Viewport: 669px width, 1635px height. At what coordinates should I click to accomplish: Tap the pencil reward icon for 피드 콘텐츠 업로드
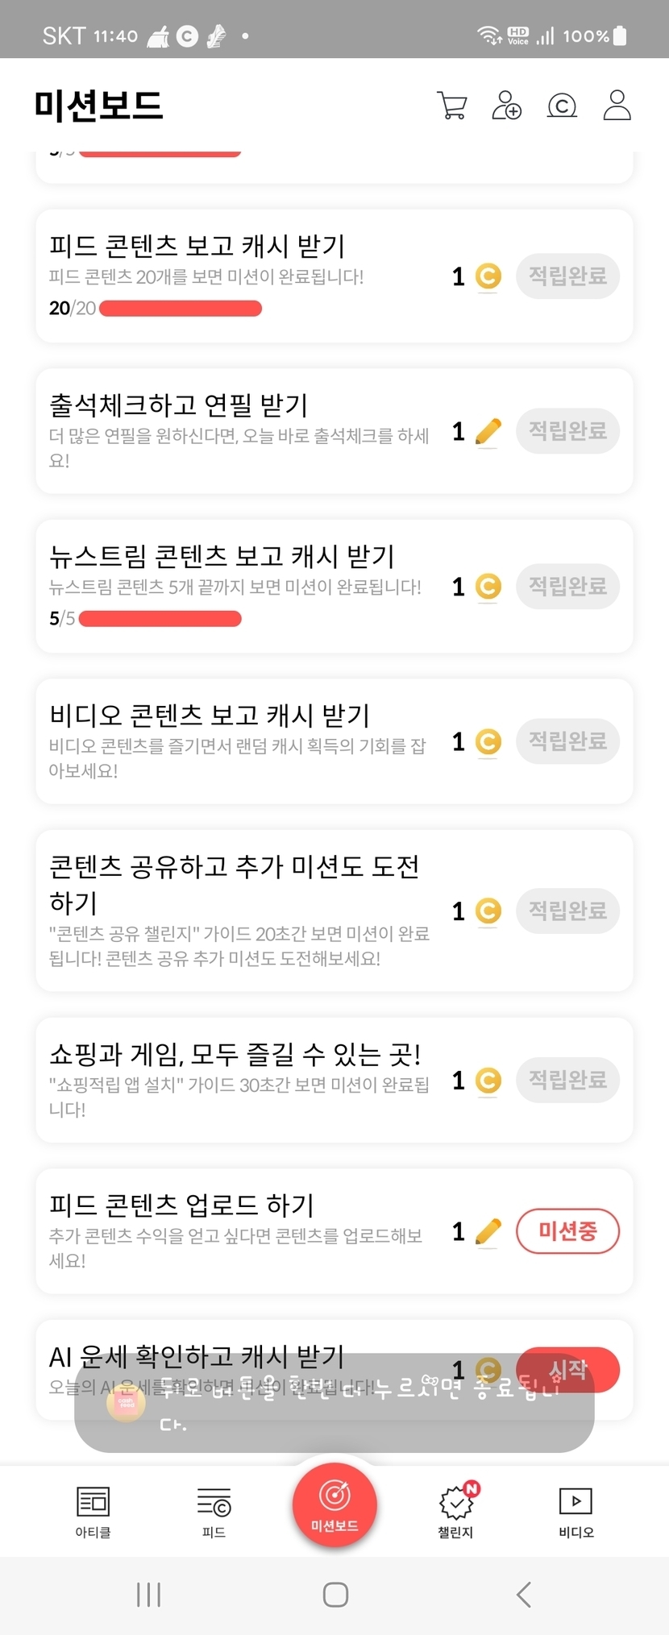pyautogui.click(x=488, y=1231)
